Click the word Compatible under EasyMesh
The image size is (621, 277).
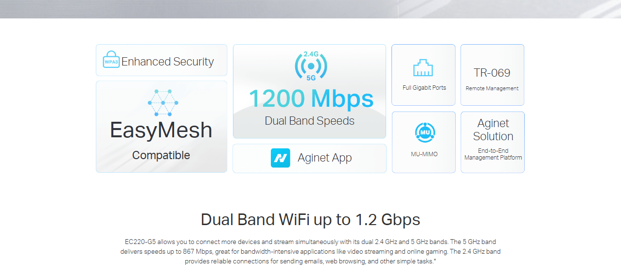click(x=161, y=155)
